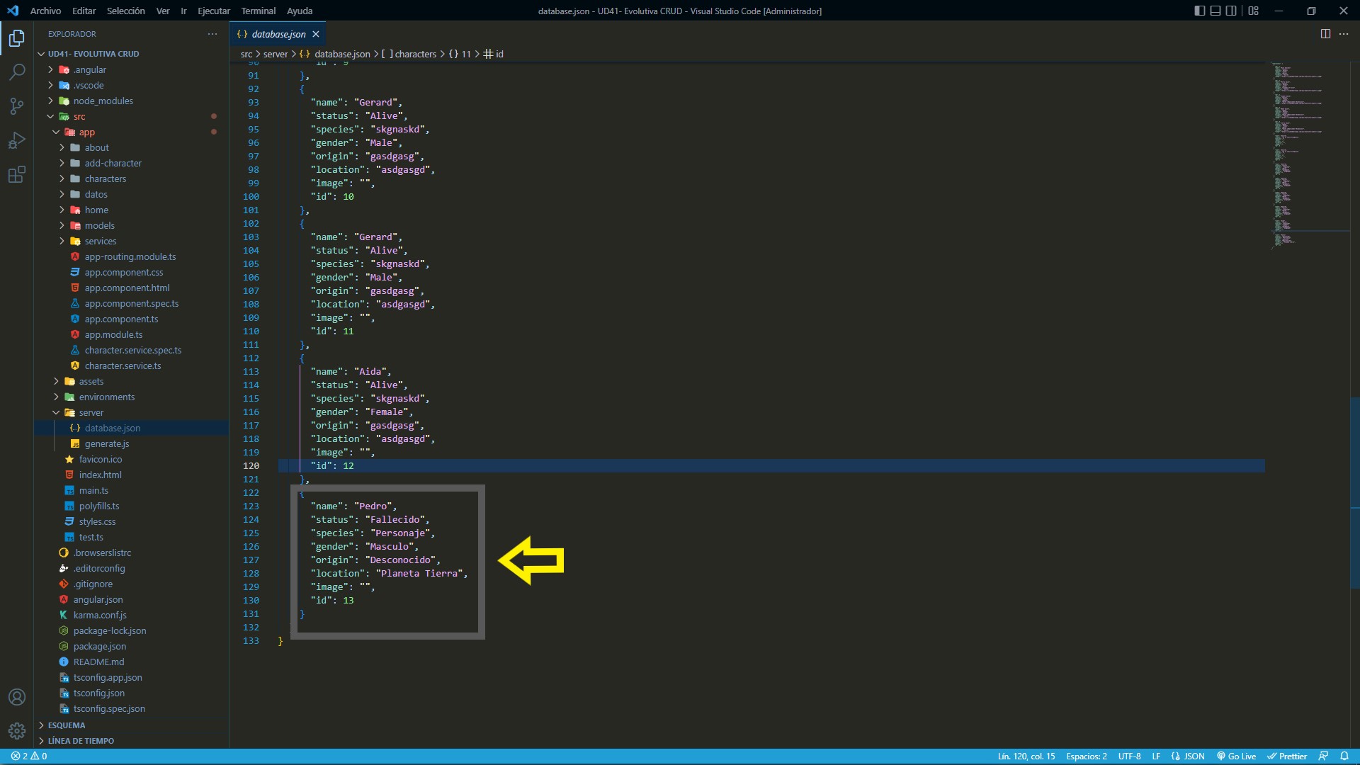Click Go Live in status bar
This screenshot has height=765, width=1360.
tap(1237, 756)
